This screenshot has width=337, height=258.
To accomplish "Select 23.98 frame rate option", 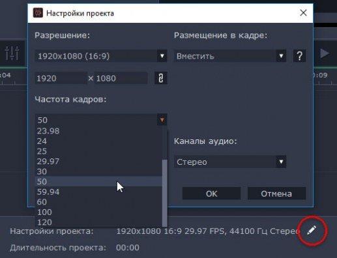I will [x=98, y=131].
